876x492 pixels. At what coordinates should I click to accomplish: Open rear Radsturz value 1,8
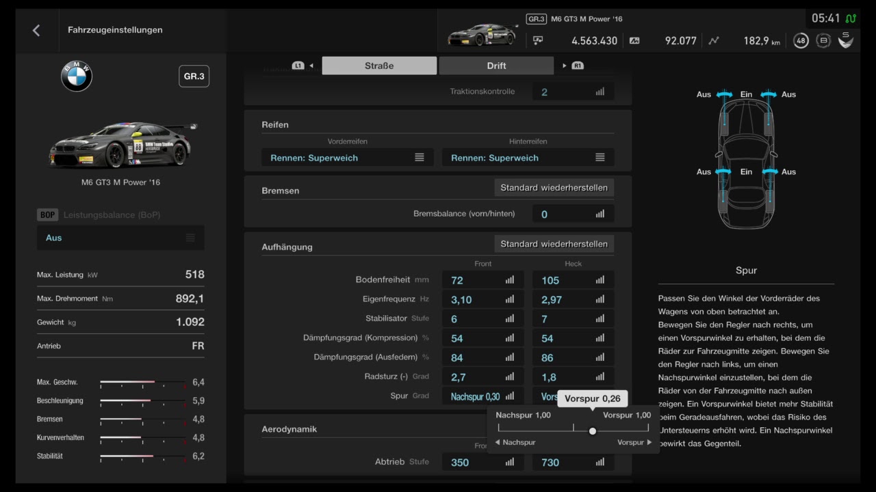coord(573,377)
